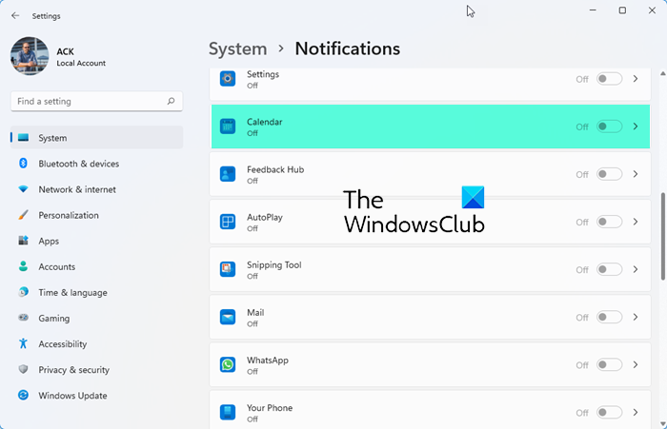
Task: Enable Mail notifications switch
Action: click(609, 317)
